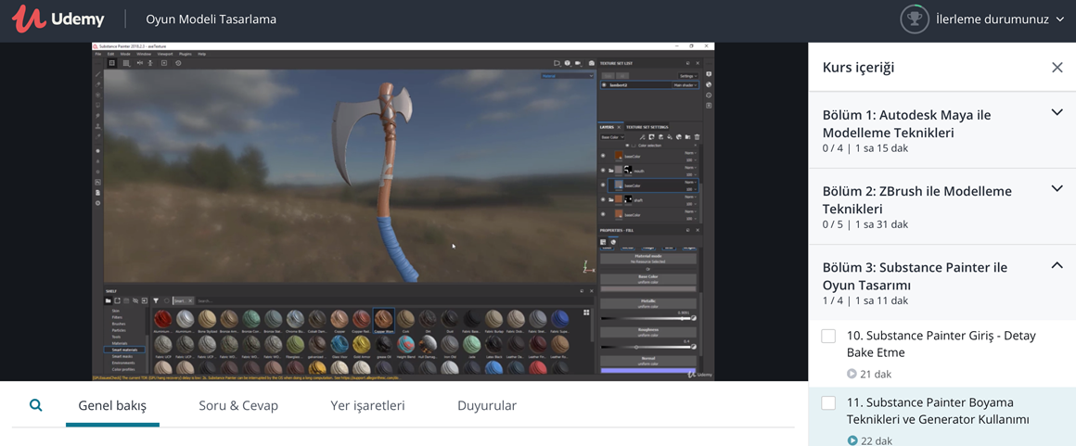
Task: Switch to Yer işaretleri tab
Action: pyautogui.click(x=367, y=405)
